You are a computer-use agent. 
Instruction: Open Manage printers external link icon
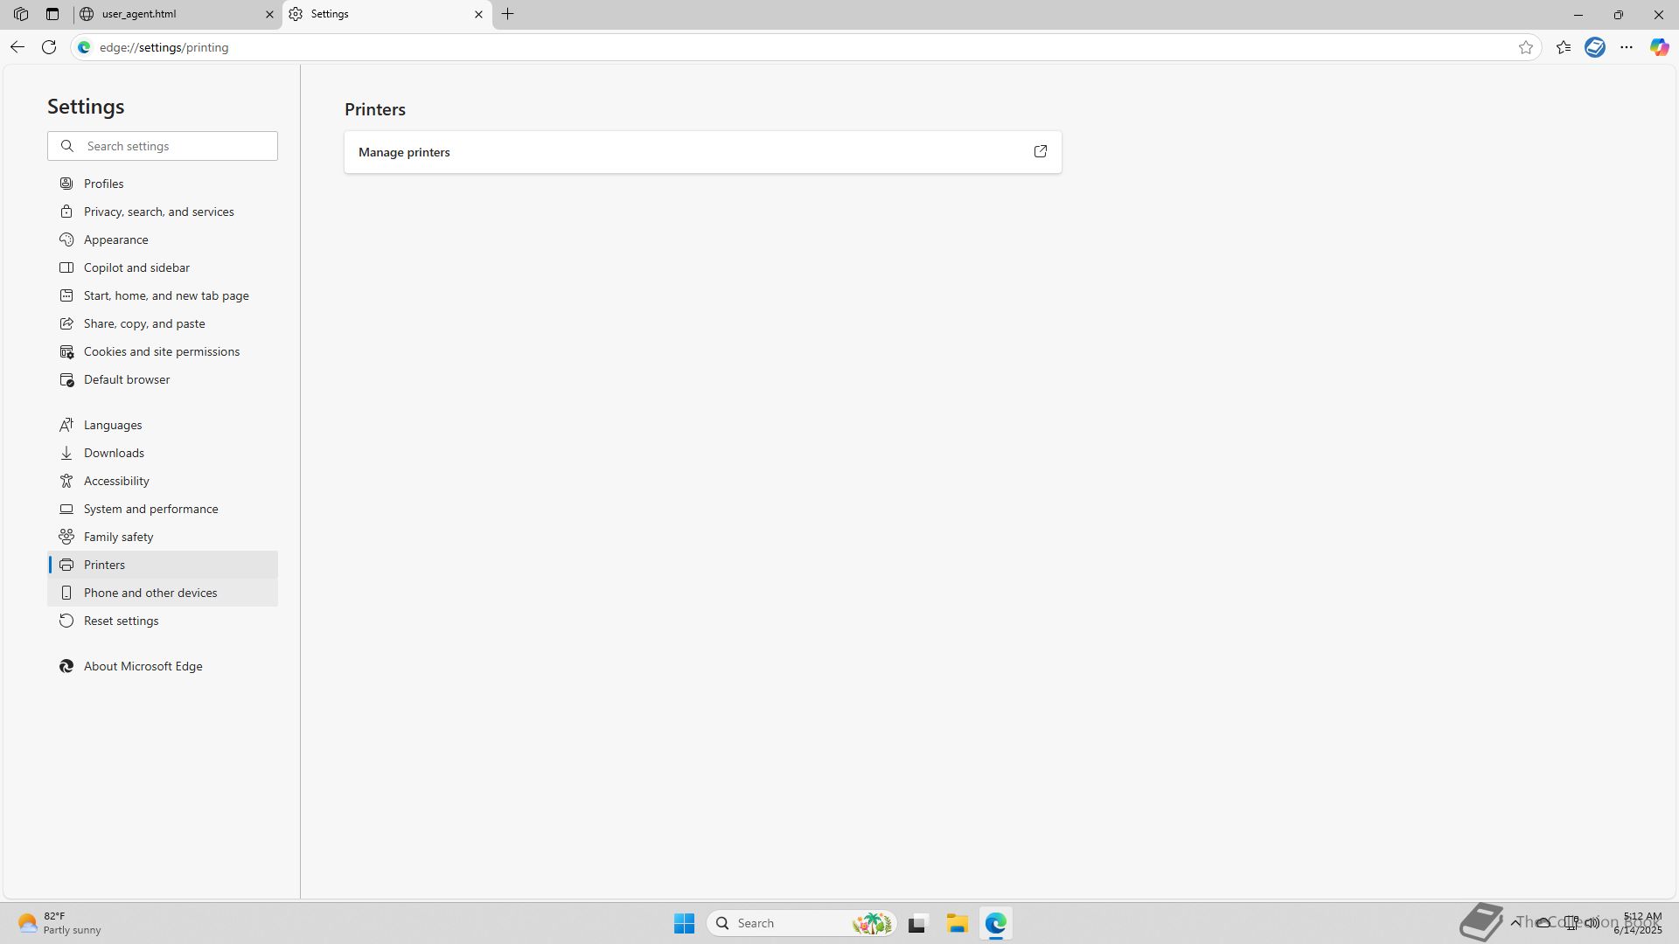(x=1040, y=152)
